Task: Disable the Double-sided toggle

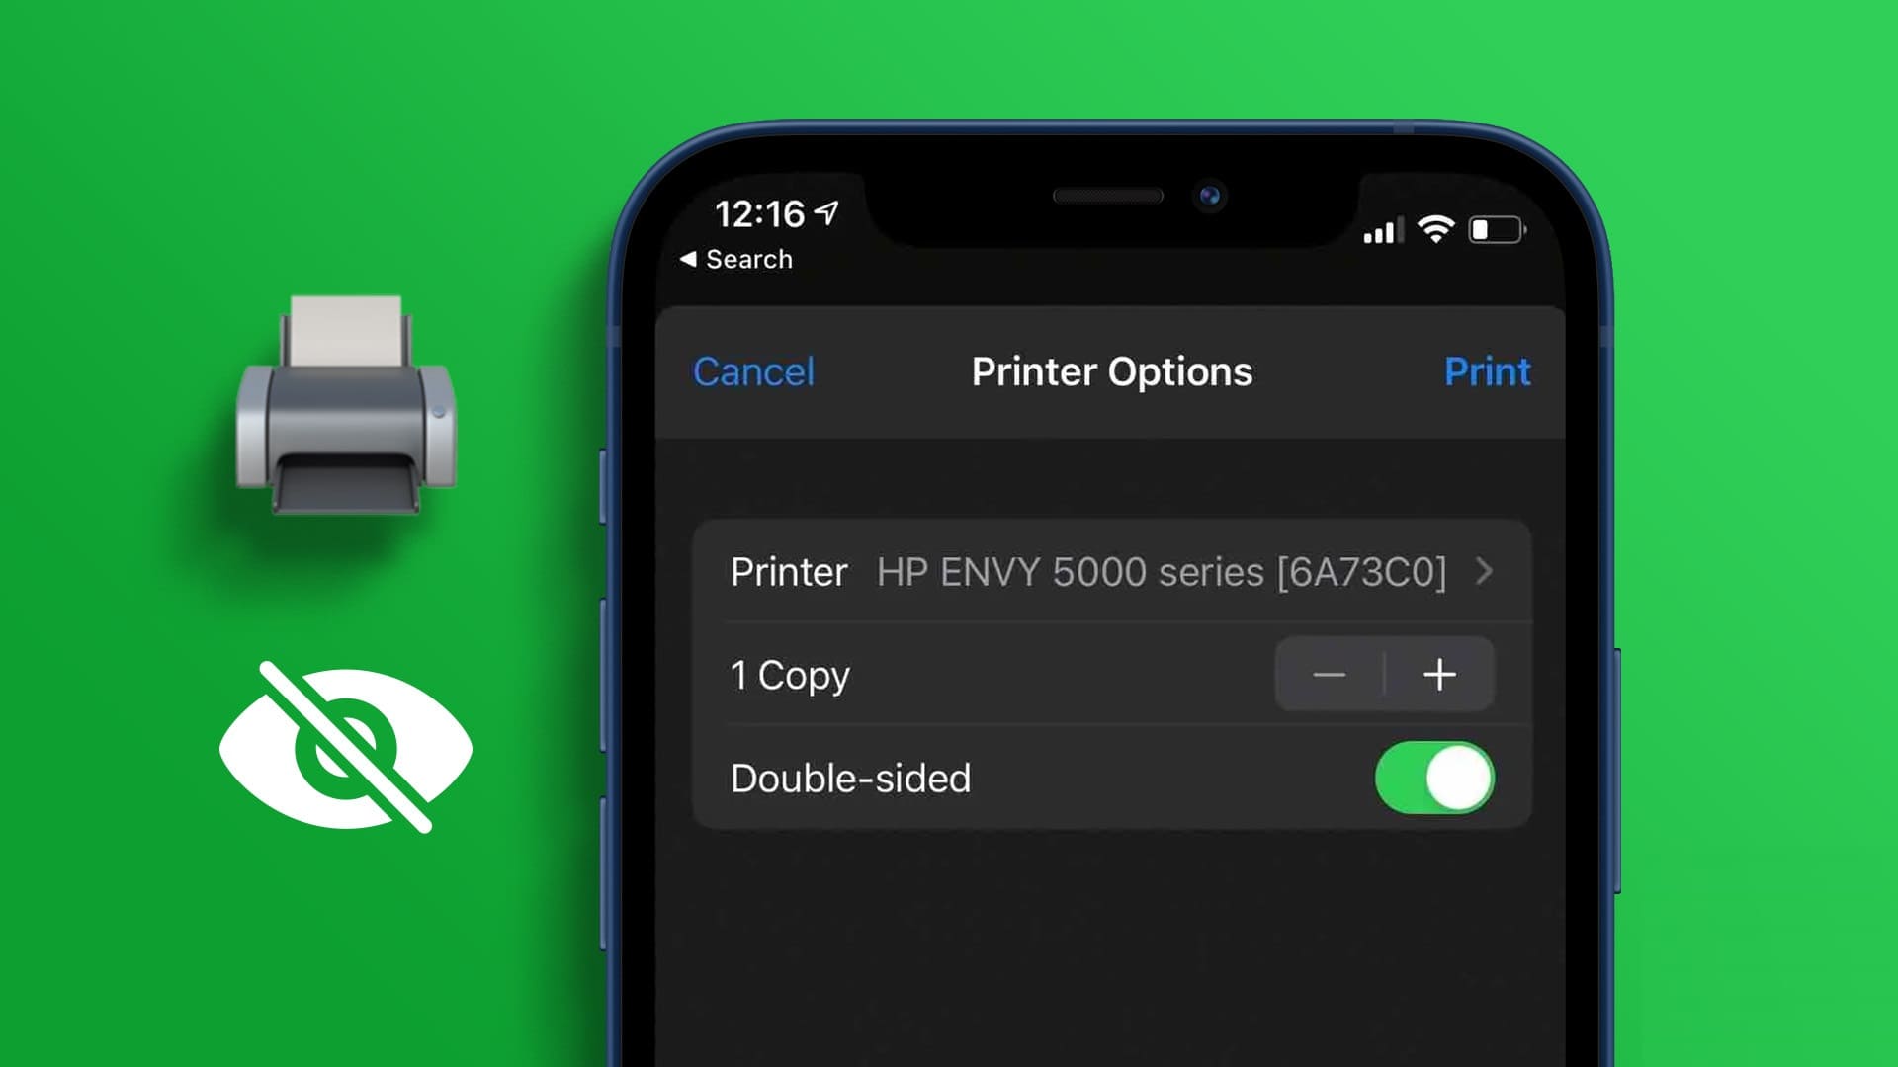Action: point(1432,778)
